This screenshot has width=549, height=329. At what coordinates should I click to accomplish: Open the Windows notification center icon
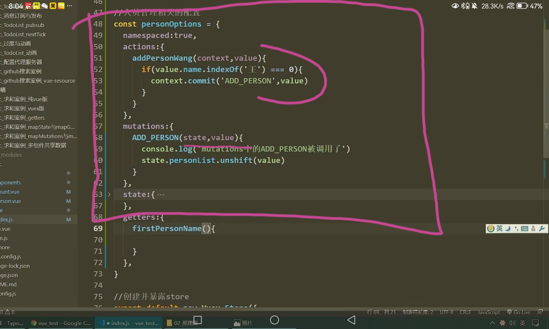(x=535, y=323)
